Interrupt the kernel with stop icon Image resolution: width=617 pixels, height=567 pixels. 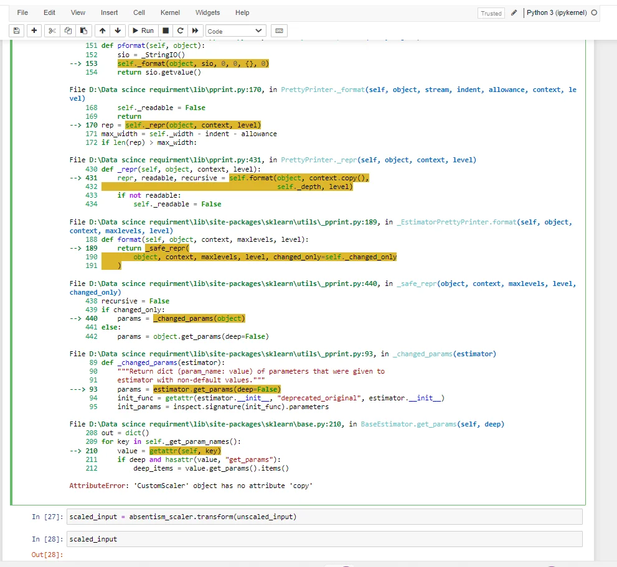tap(166, 30)
